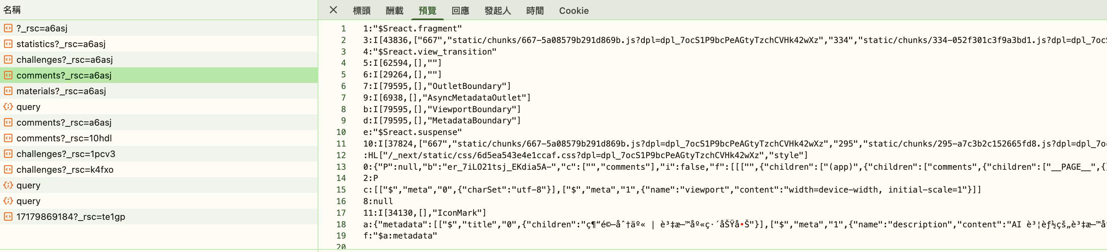Click the document icon beside ?_rsc=a6asj
This screenshot has height=252, width=1107.
pos(8,28)
